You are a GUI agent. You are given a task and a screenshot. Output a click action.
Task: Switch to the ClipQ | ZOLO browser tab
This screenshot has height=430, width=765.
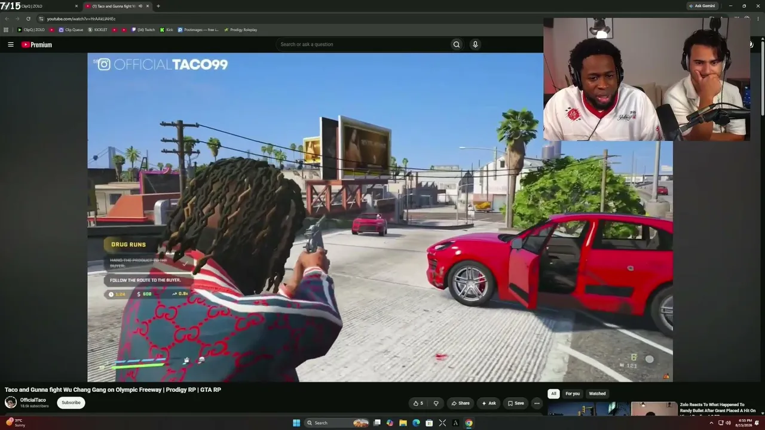pyautogui.click(x=41, y=6)
